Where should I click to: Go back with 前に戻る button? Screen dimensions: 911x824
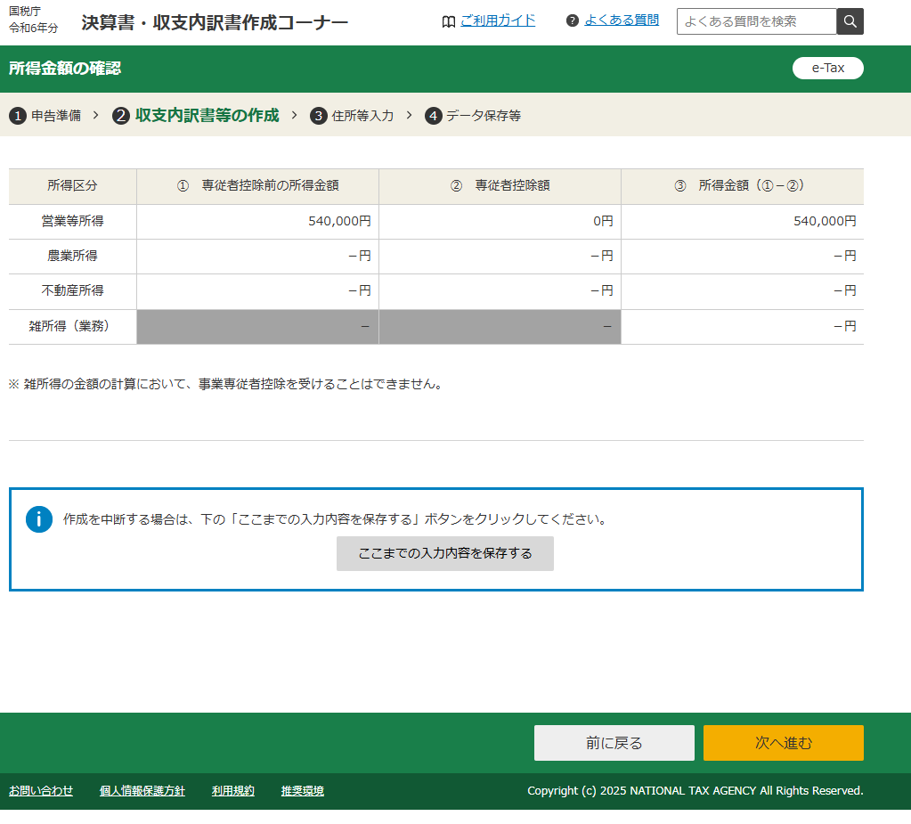coord(614,743)
